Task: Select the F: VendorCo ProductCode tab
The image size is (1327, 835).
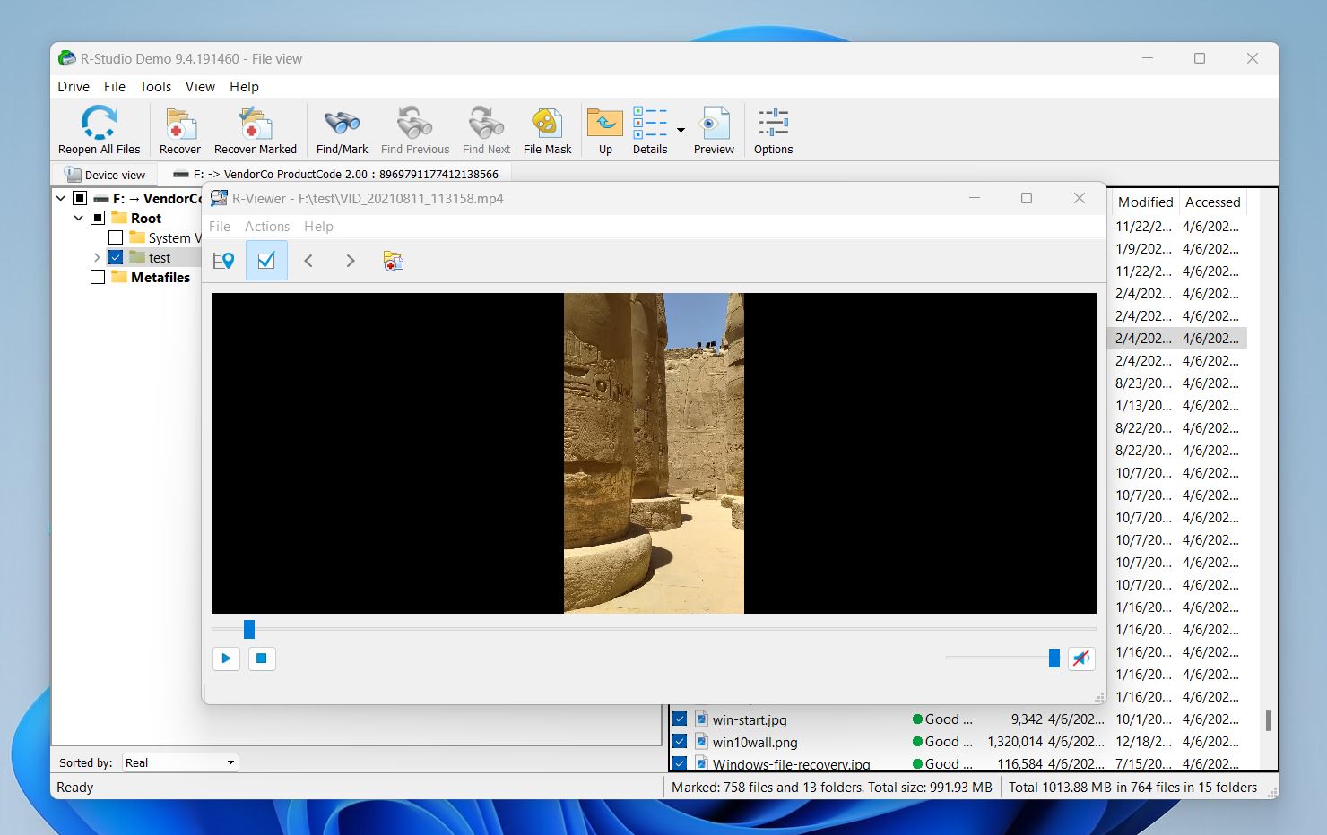Action: coord(335,174)
